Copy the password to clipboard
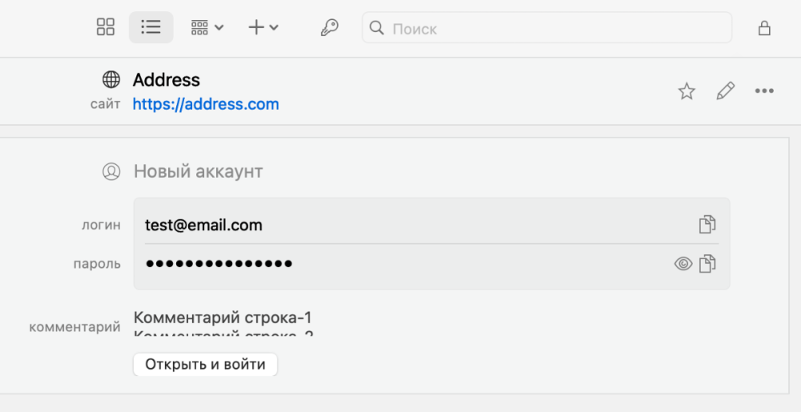The image size is (801, 412). pos(707,264)
